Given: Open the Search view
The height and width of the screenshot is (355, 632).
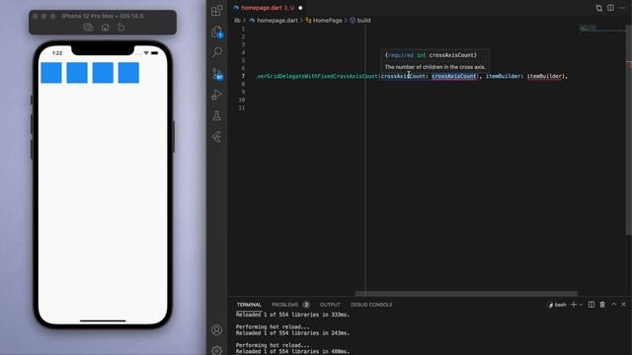Looking at the screenshot, I should 217,52.
